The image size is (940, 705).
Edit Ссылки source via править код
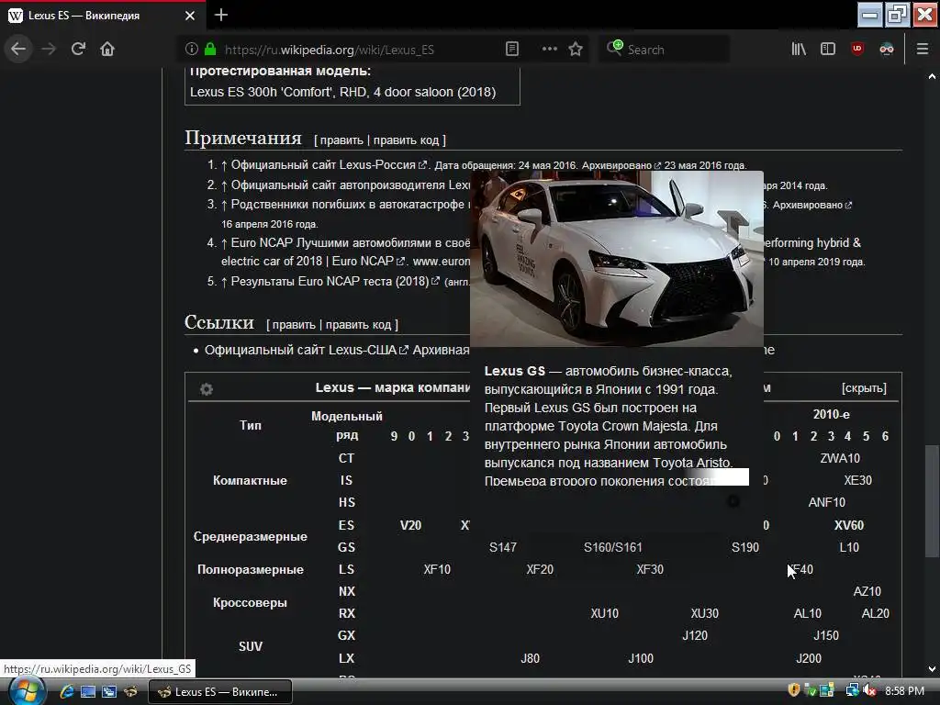click(x=359, y=325)
